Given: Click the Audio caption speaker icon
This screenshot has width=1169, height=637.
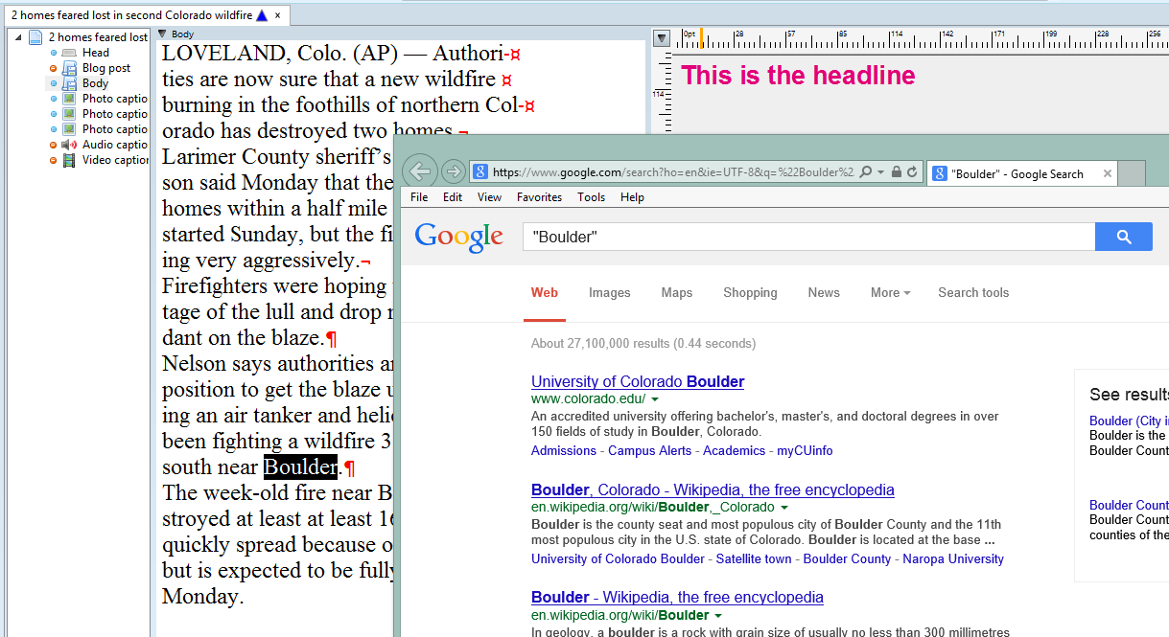Looking at the screenshot, I should [x=69, y=145].
